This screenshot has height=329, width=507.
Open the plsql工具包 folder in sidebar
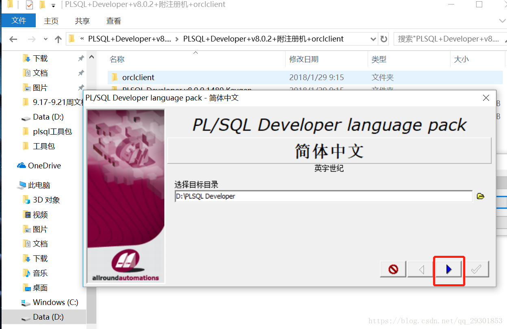pyautogui.click(x=52, y=132)
